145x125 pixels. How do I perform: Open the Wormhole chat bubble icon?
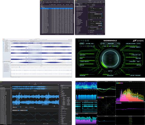(79, 41)
